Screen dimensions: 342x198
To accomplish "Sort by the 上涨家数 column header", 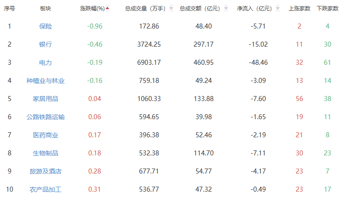I will 299,8.
